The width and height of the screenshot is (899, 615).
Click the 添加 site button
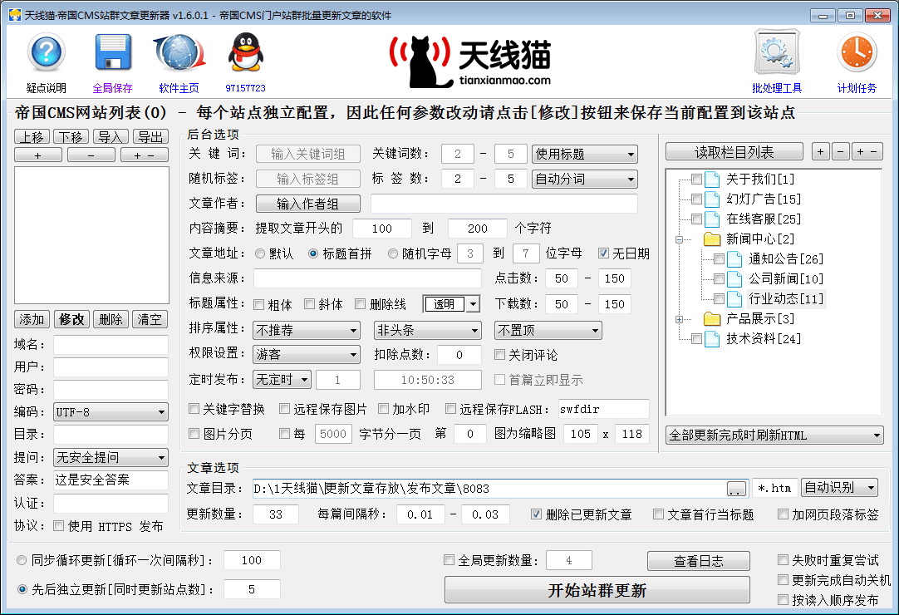[x=32, y=319]
